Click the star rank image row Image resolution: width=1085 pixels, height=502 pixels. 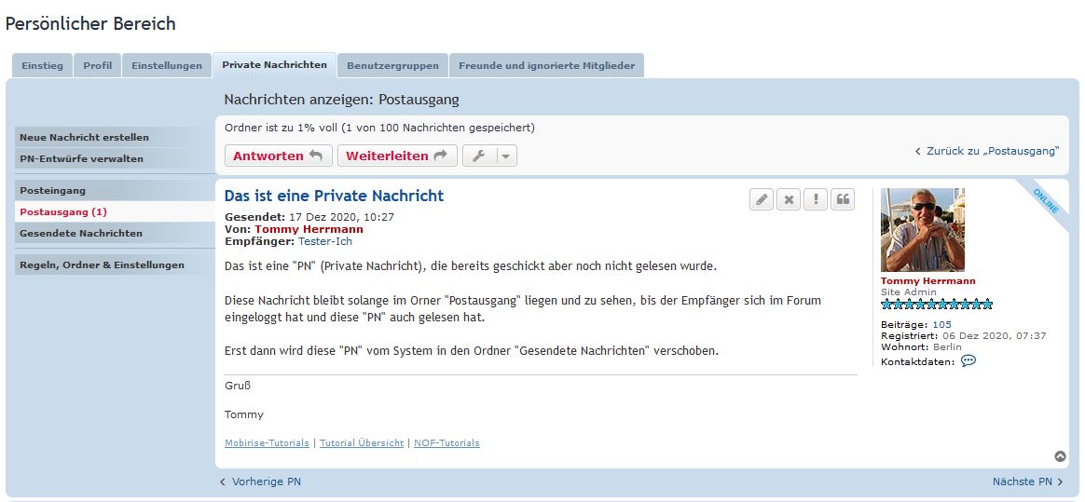pos(936,305)
